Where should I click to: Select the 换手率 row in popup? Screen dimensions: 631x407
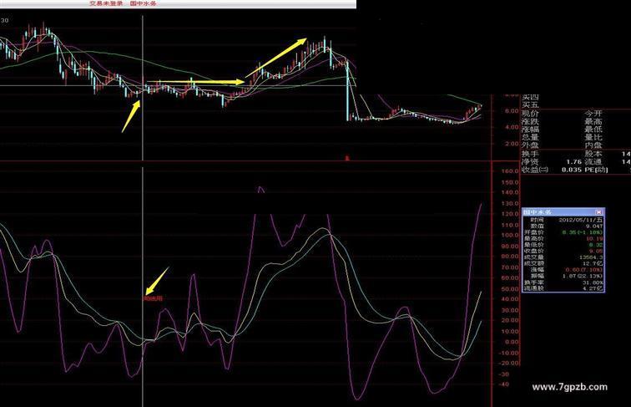tap(563, 282)
